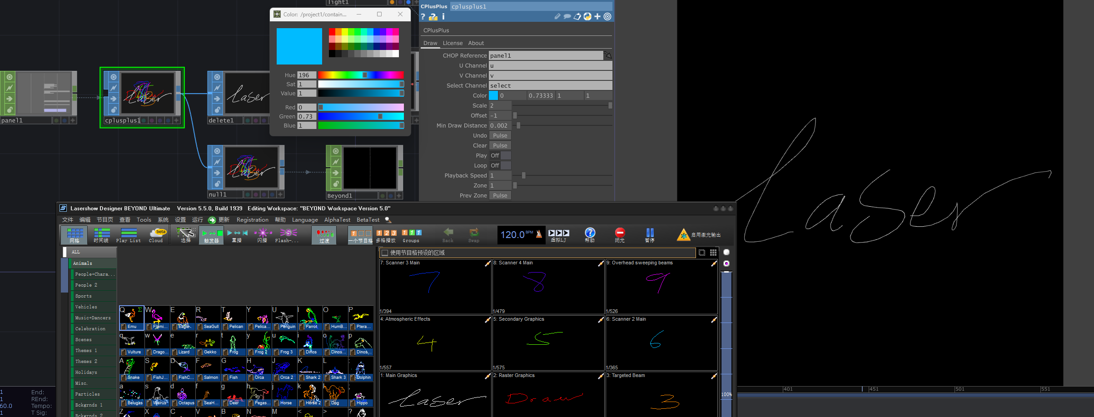1094x417 pixels.
Task: Click the Swap icon
Action: [474, 235]
